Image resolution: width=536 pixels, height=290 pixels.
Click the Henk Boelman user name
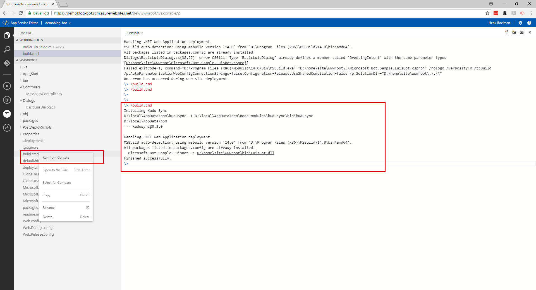(499, 23)
